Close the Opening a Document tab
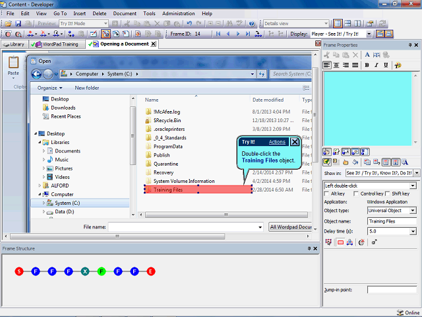Viewport: 422px width, 317px height. pos(153,44)
